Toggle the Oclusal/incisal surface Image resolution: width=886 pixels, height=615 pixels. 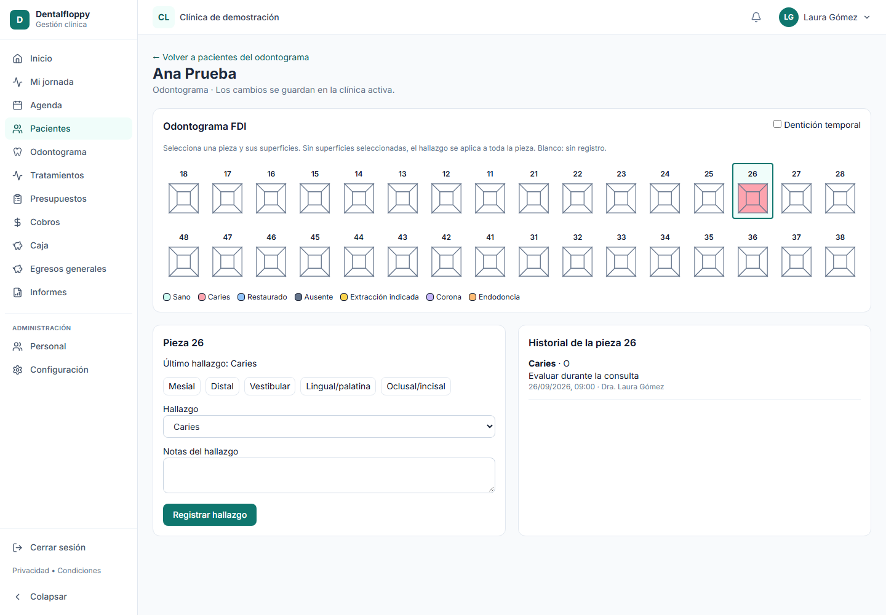tap(416, 386)
